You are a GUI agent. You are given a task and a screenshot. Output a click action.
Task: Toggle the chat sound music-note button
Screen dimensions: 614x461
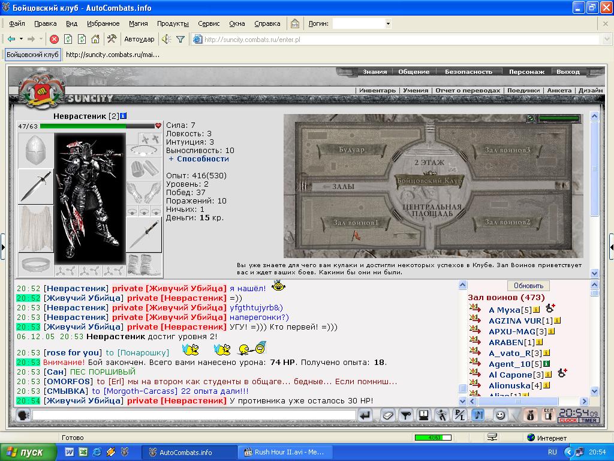click(x=478, y=415)
